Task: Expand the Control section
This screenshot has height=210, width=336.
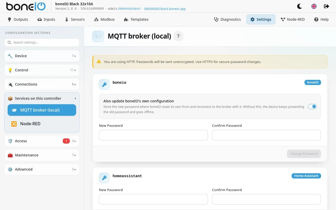Action: [42, 70]
